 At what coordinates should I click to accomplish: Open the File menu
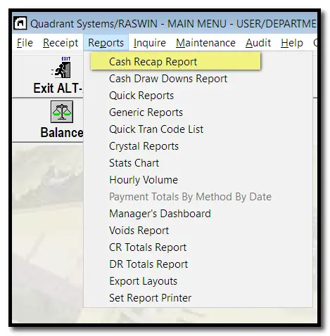point(25,43)
